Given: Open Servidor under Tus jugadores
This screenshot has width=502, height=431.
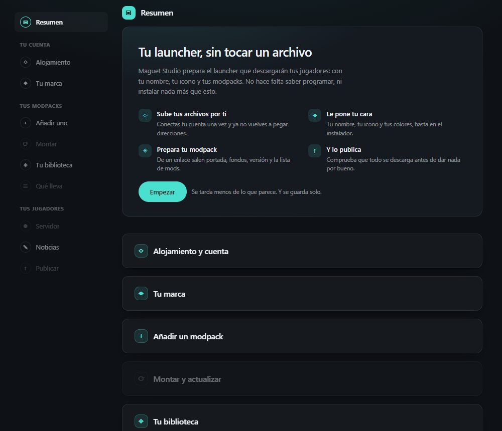Looking at the screenshot, I should (61, 226).
